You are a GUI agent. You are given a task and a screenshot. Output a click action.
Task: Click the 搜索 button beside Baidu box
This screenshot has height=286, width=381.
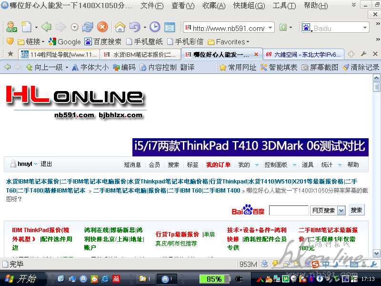coord(356,210)
